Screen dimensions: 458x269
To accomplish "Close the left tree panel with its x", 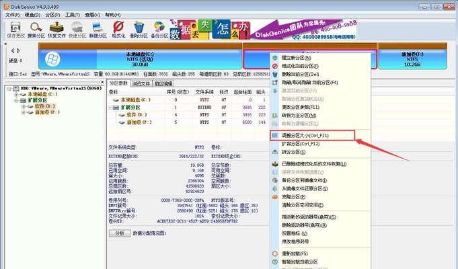I will (x=102, y=82).
